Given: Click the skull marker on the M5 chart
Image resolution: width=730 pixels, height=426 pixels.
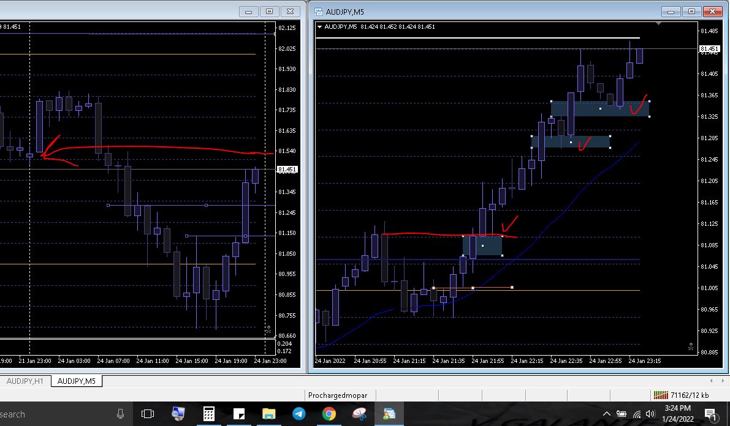Looking at the screenshot, I should [x=691, y=346].
